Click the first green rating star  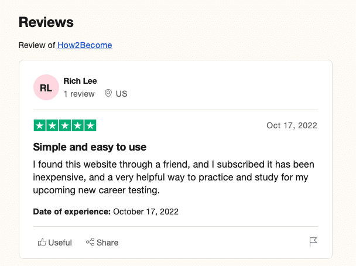(x=39, y=125)
